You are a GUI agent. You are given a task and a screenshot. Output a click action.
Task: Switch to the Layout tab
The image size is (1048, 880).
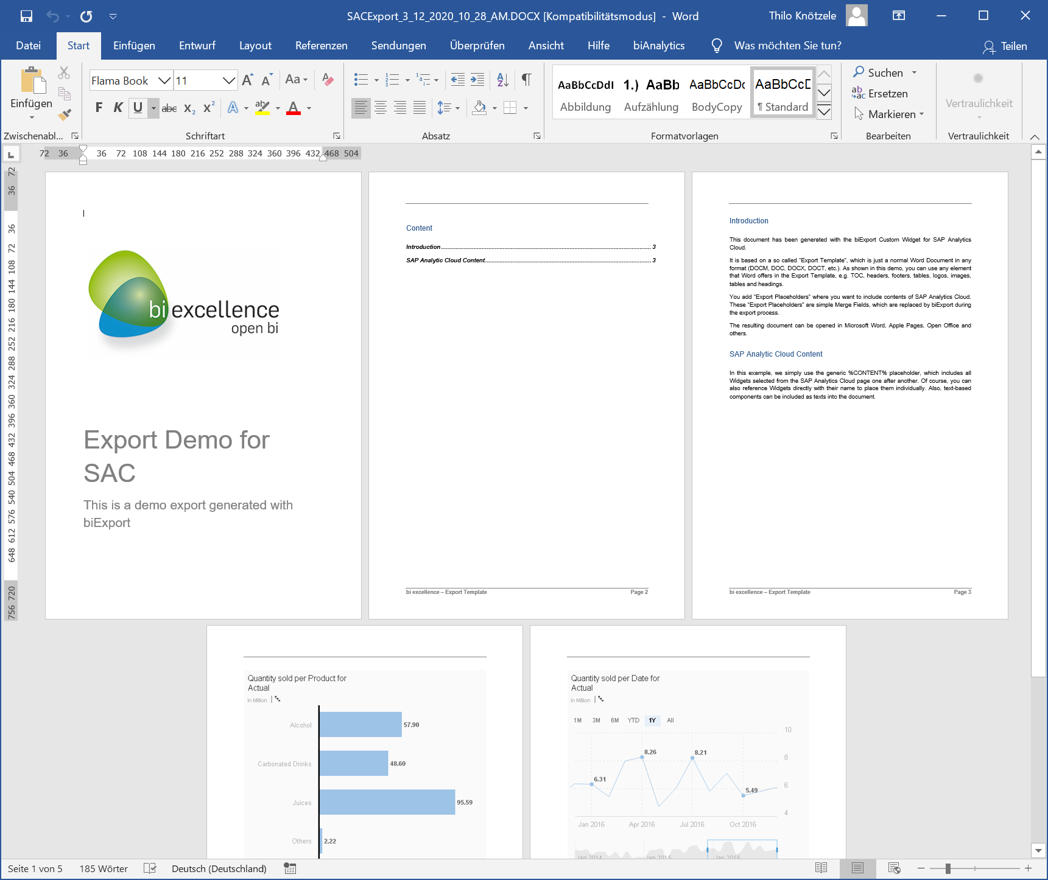click(x=255, y=46)
